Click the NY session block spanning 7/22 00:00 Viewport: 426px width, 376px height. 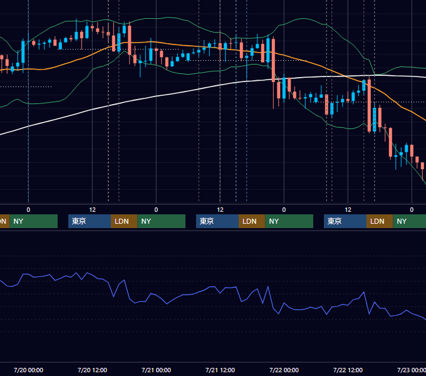289,221
